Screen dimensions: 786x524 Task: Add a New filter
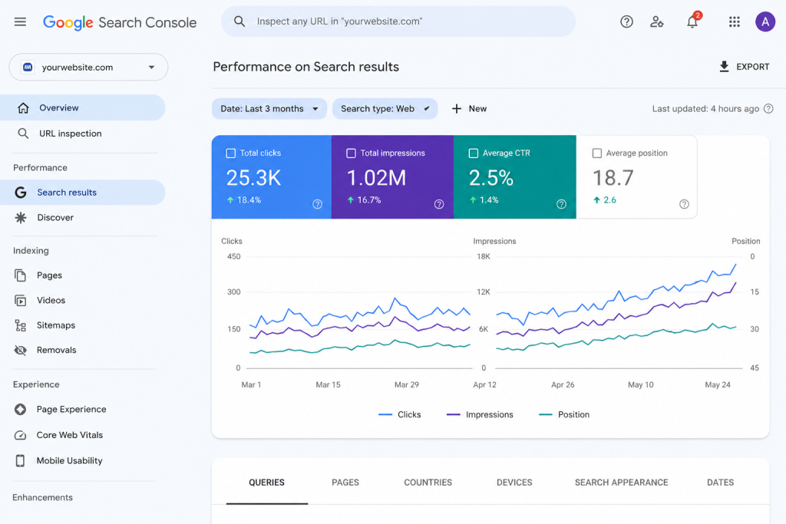[x=469, y=109]
